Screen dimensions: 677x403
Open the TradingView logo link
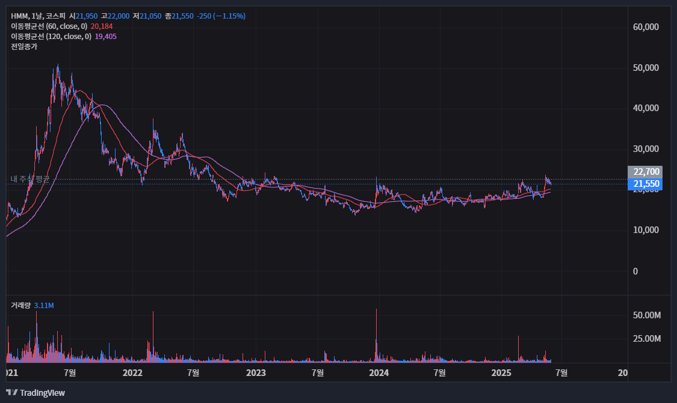point(36,393)
